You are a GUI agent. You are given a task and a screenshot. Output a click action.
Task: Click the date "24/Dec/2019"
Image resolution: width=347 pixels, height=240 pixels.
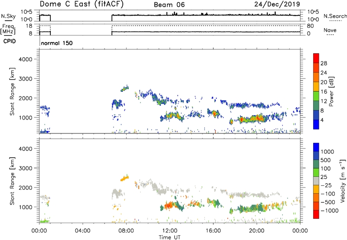click(277, 4)
